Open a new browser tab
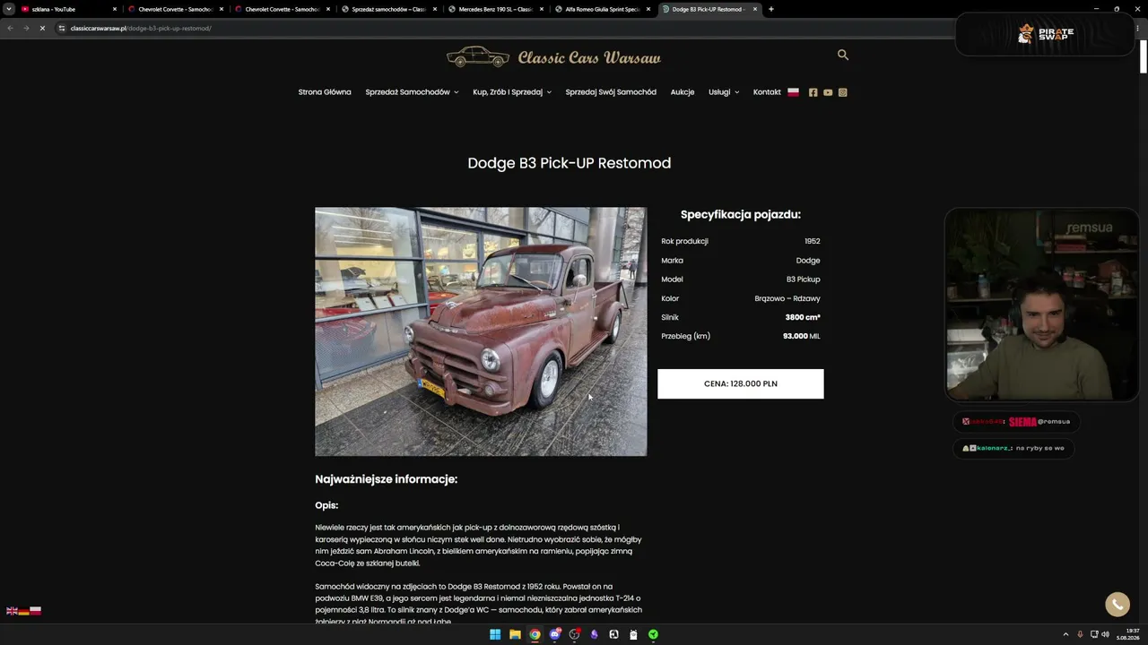Screen dimensions: 1148x645 coord(771,9)
